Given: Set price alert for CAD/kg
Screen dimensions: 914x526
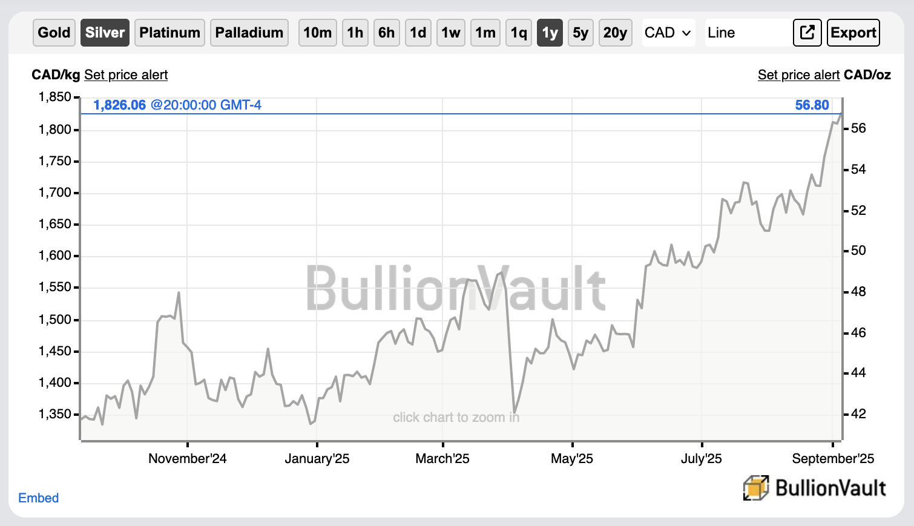Looking at the screenshot, I should [x=126, y=75].
